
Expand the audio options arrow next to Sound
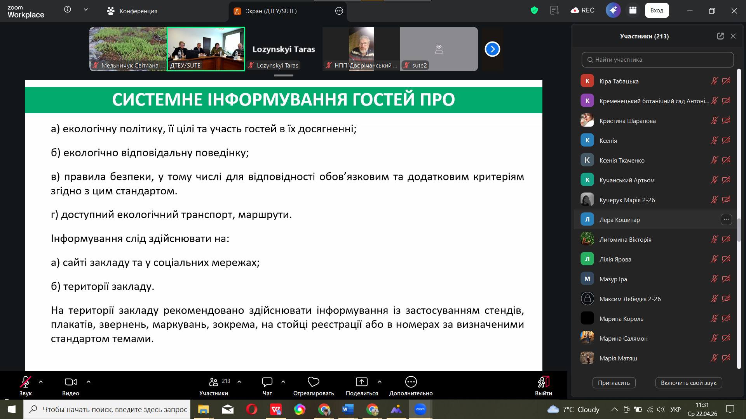(x=41, y=382)
